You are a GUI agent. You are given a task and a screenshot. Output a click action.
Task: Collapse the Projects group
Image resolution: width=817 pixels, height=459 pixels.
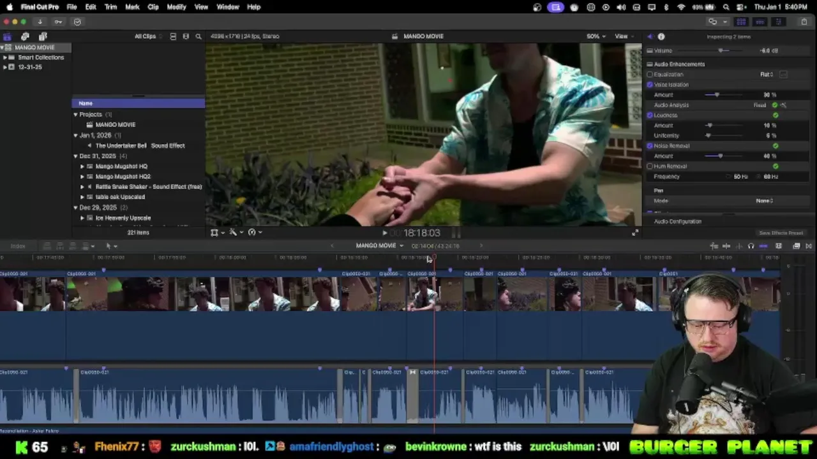tap(75, 115)
